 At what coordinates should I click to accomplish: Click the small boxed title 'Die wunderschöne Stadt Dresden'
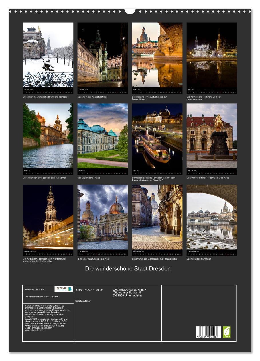[42, 297]
